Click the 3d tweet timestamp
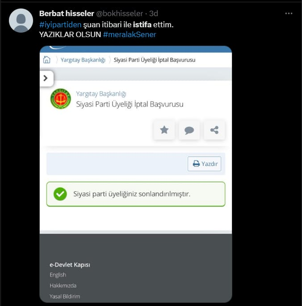The image size is (302, 306). tap(154, 13)
